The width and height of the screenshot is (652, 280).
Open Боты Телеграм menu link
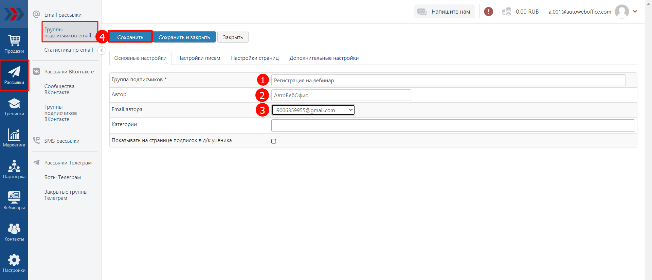coord(62,177)
